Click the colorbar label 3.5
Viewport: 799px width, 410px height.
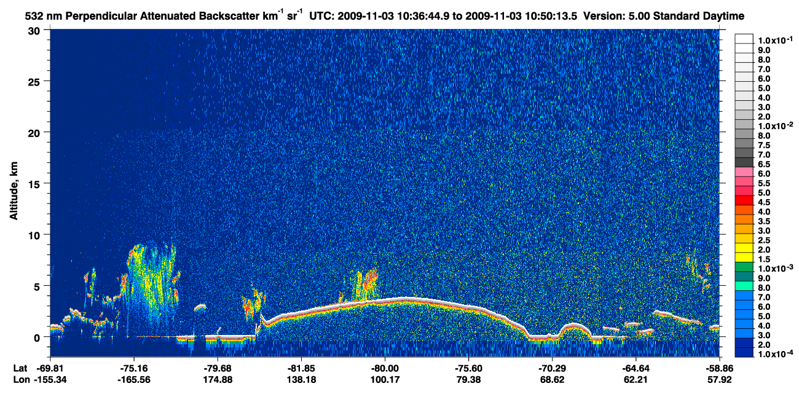764,221
